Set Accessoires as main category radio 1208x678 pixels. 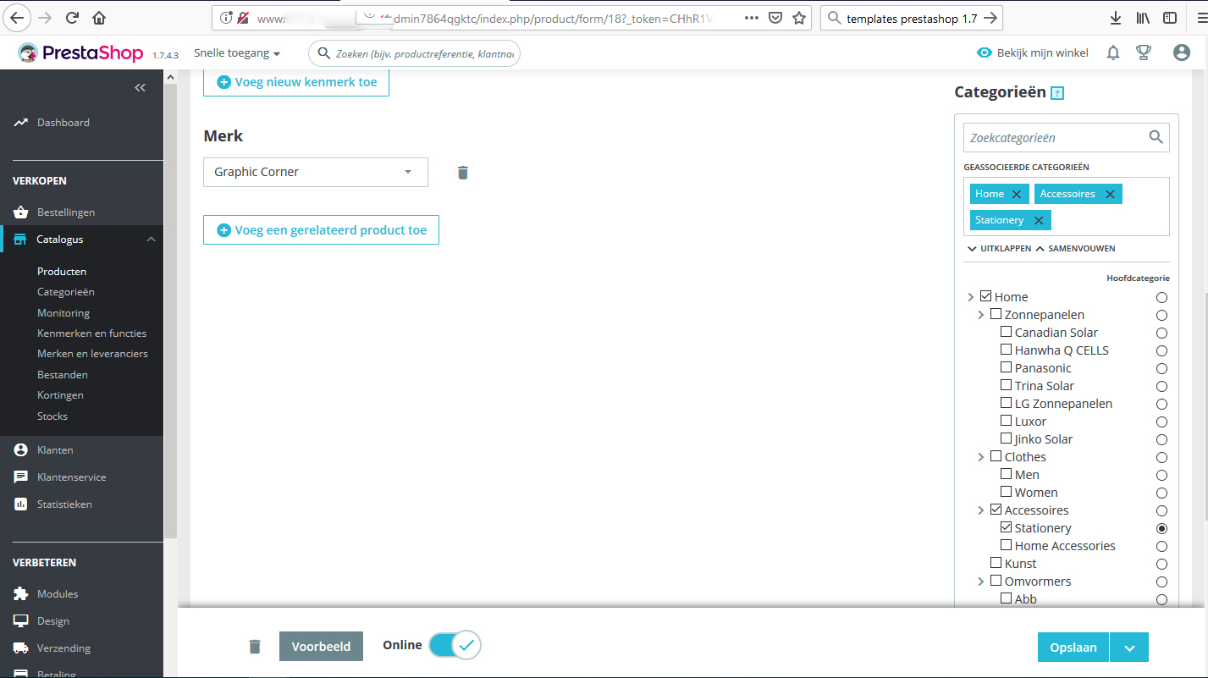[1161, 510]
